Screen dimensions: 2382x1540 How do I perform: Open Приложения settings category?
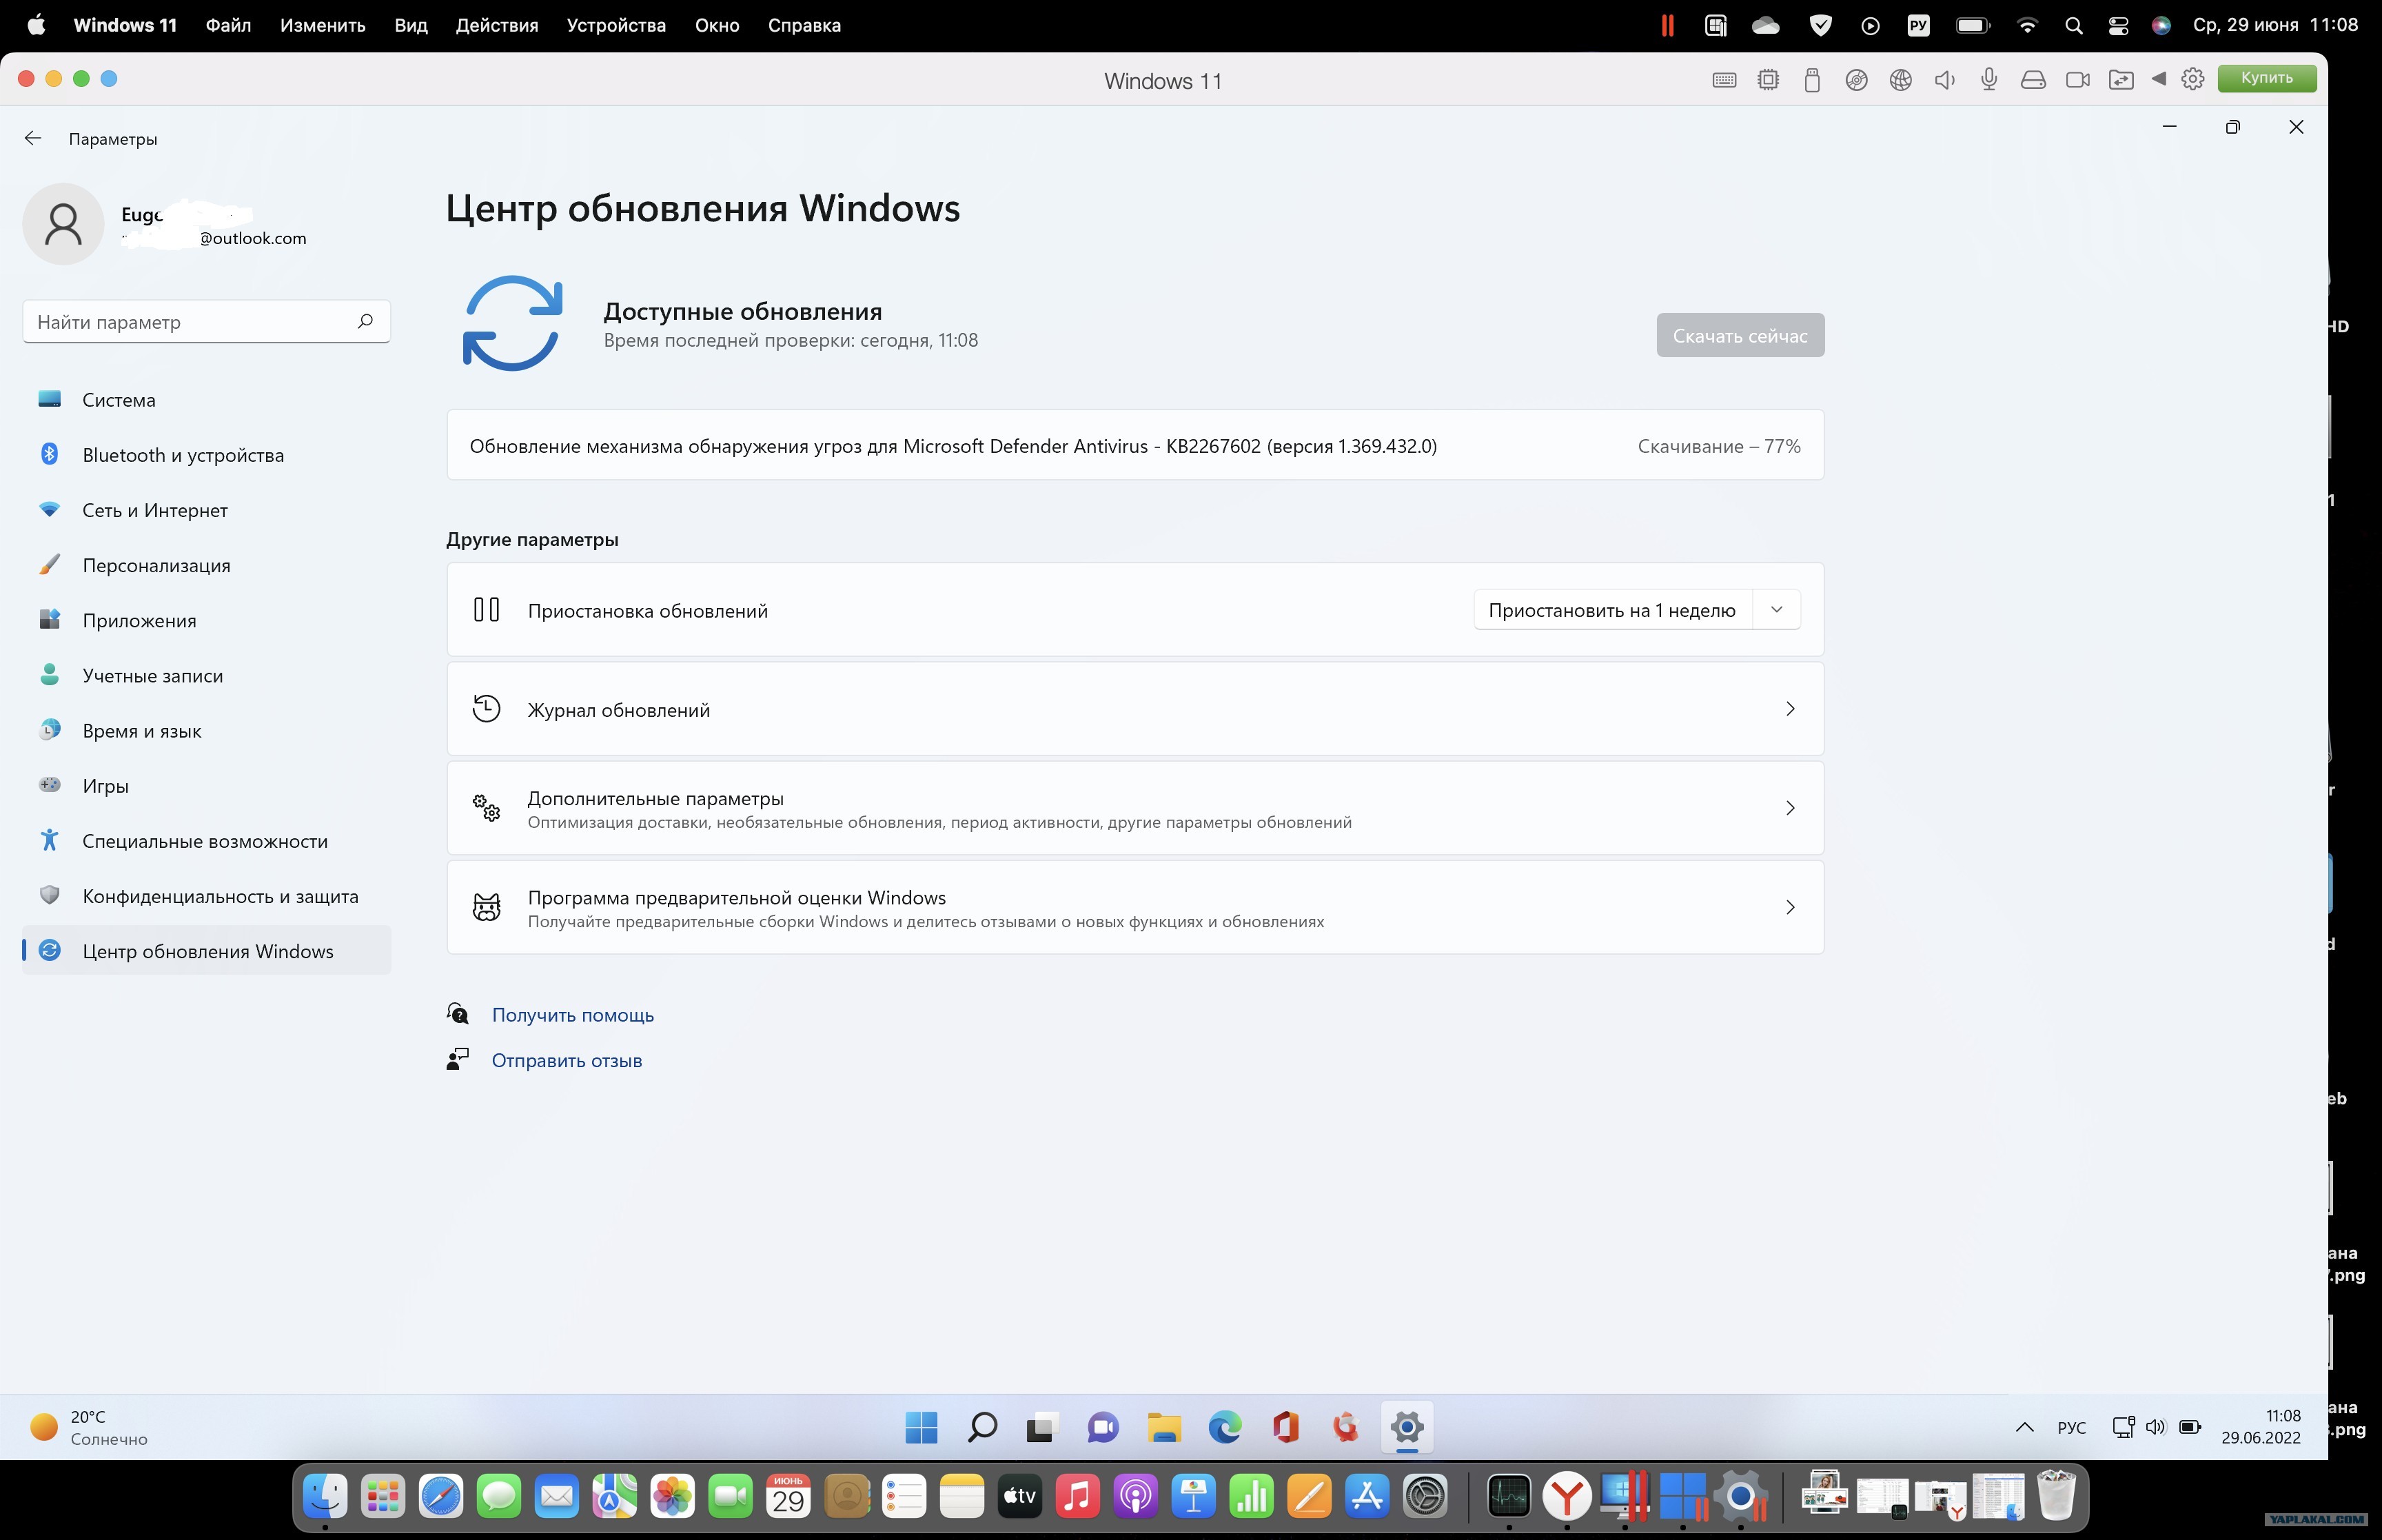click(206, 620)
